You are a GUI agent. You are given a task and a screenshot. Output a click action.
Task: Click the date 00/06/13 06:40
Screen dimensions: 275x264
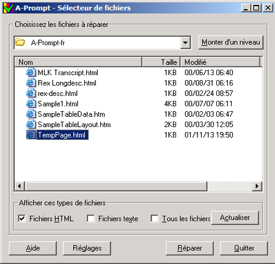point(209,73)
